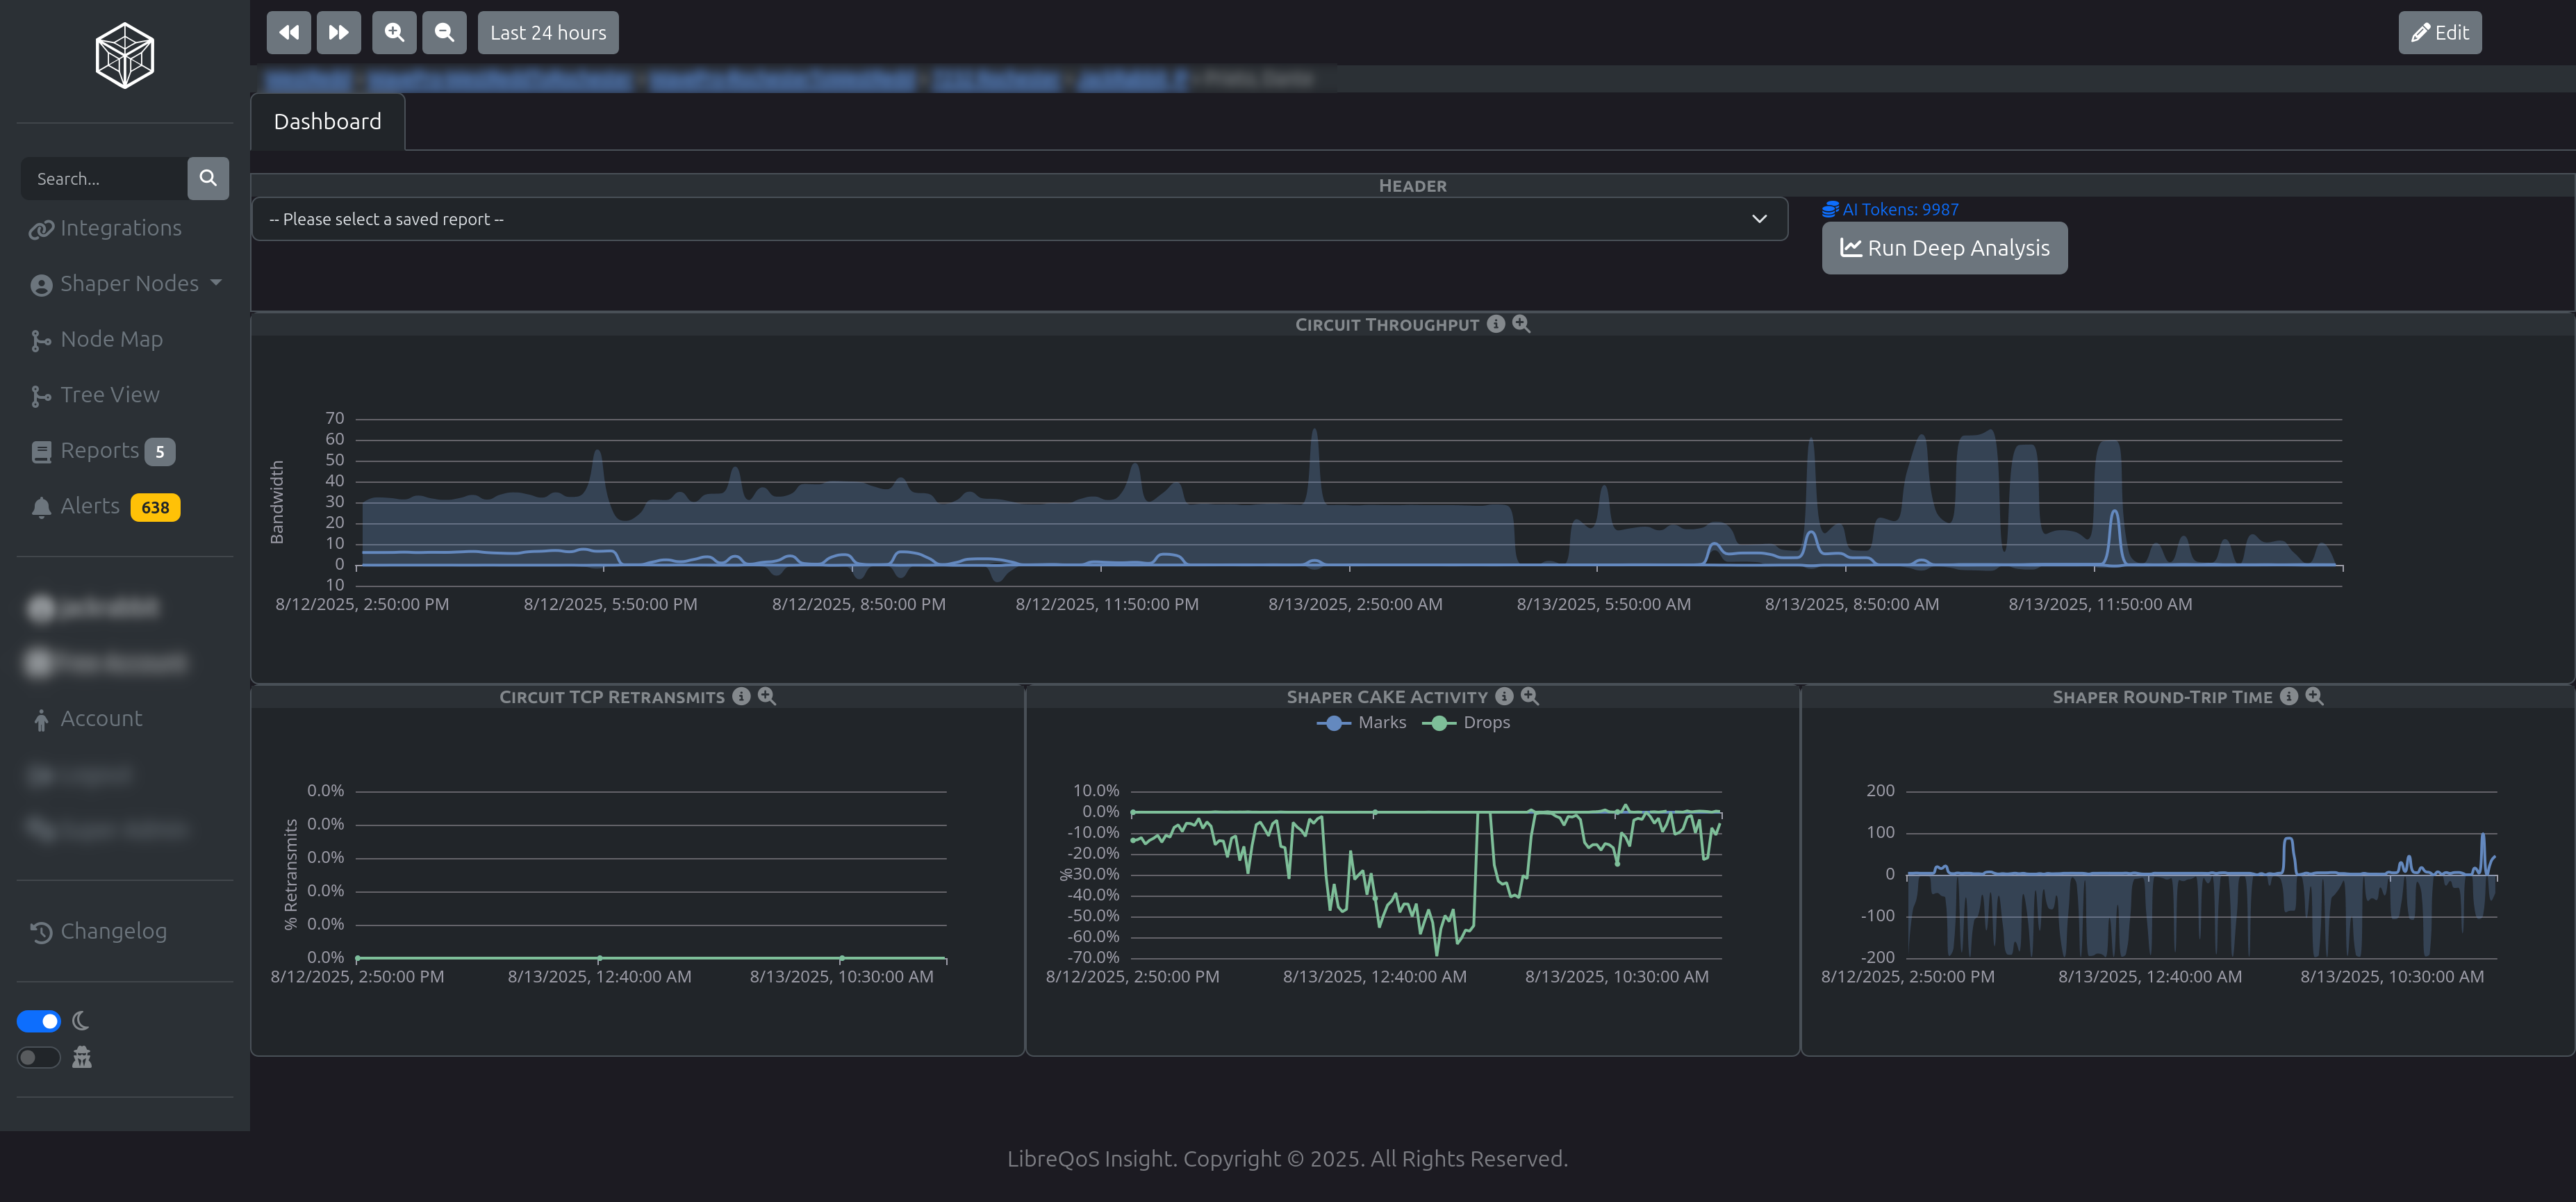Switch to the Dashboard tab
2576x1202 pixels.
[x=327, y=122]
